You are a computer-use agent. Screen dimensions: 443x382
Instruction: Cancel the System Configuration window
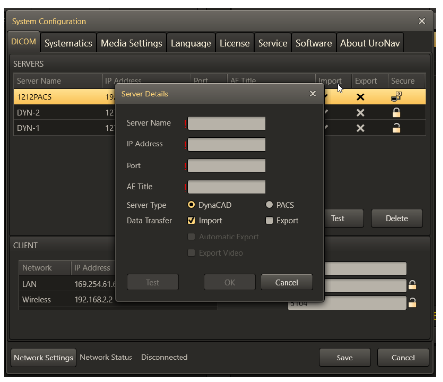(x=403, y=358)
